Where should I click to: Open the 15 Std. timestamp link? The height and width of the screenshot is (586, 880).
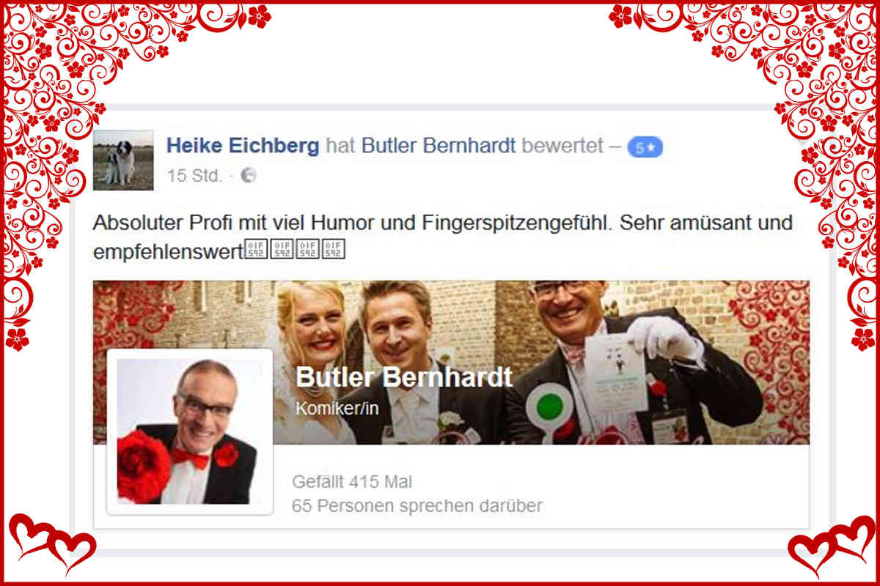[x=194, y=176]
